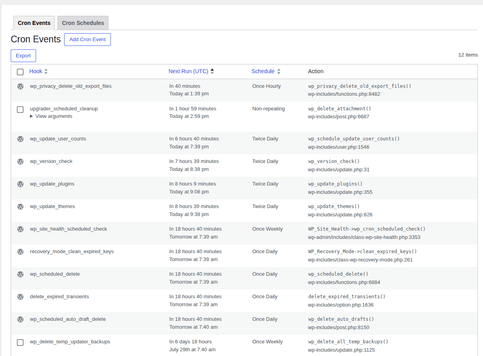Screen dimensions: 483x356
Task: Click WordPress icon beside wp_update_plugins
Action: coord(20,184)
